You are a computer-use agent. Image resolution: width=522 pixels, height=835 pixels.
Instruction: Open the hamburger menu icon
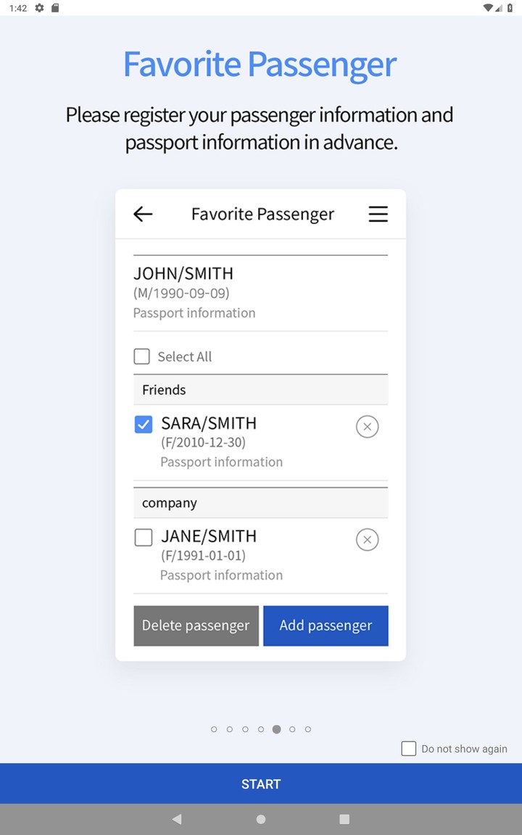[x=378, y=214]
